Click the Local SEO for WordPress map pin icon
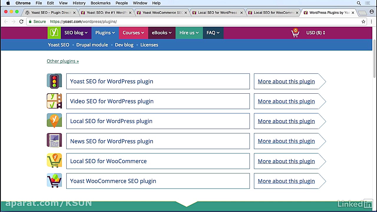Screen dimensions: 377x212 coord(54,121)
